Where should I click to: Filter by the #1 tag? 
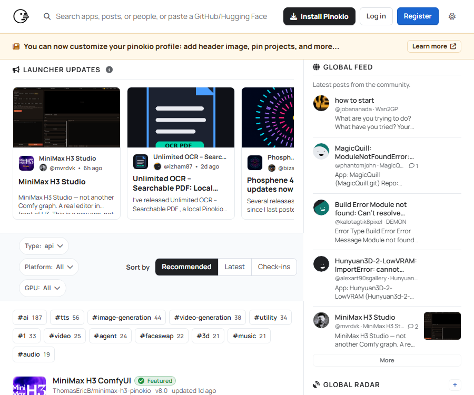click(27, 336)
